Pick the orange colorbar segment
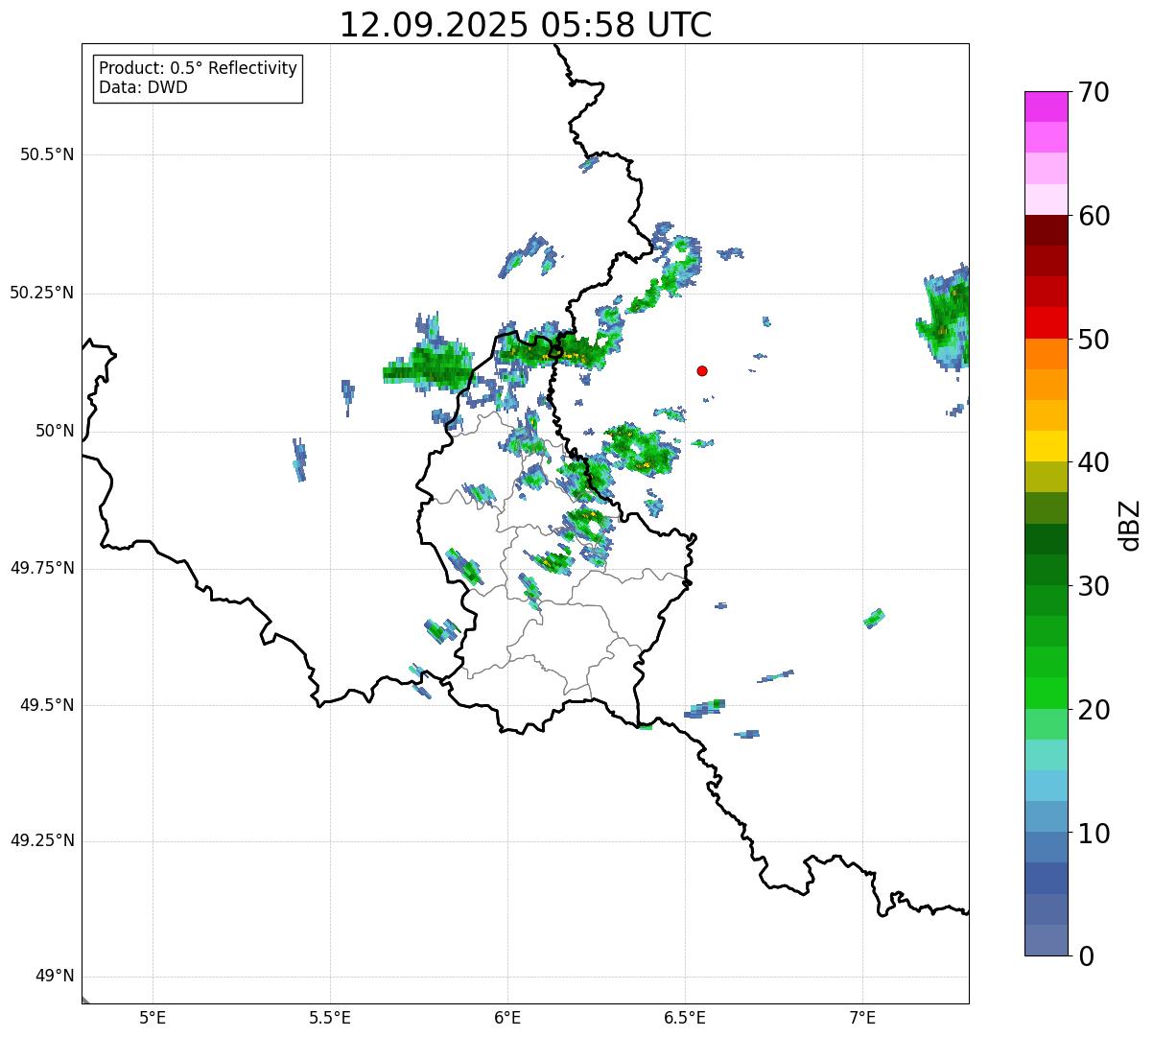 coord(1046,354)
